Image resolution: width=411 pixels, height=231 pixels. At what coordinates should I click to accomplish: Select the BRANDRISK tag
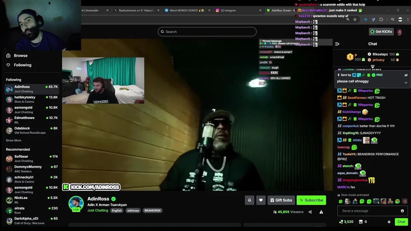153,210
